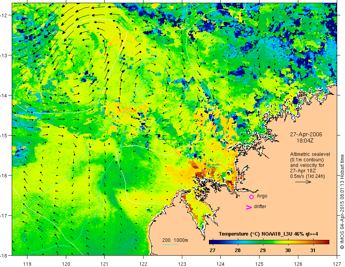Click the longitude axis label 125
This screenshot has height=267, width=345.
coord(260,264)
